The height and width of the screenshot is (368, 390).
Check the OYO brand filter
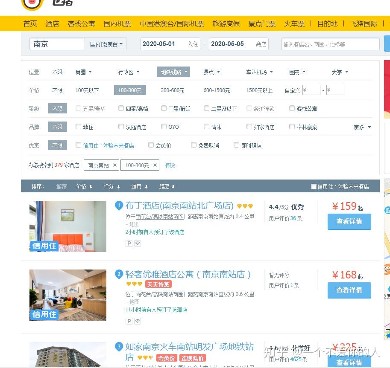[164, 127]
